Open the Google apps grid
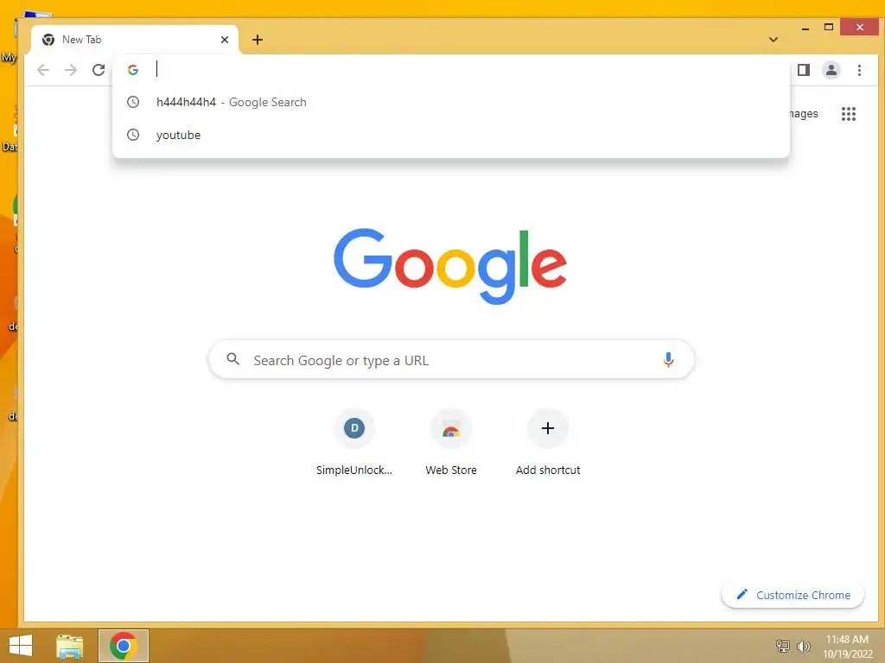The image size is (885, 663). (x=849, y=114)
